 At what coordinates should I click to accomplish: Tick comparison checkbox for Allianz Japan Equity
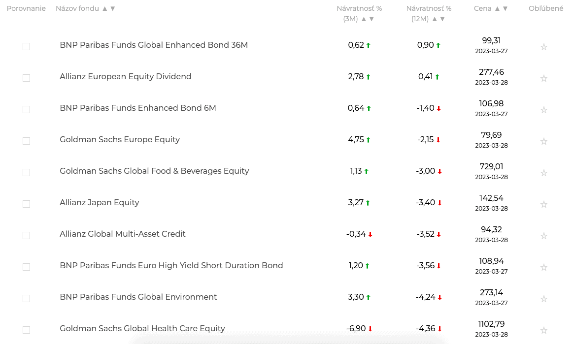[x=26, y=204]
